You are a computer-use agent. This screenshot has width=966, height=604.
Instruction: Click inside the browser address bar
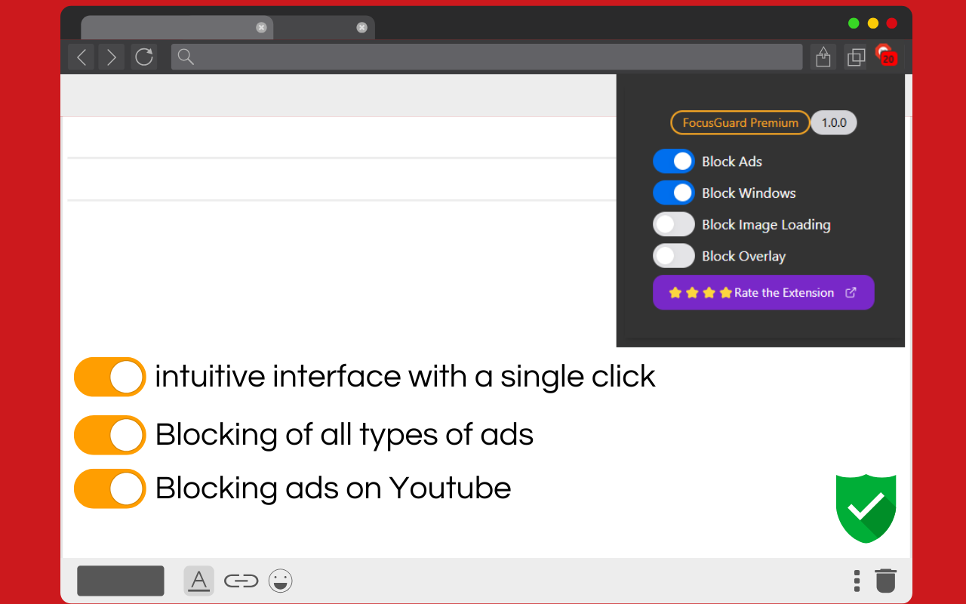[483, 57]
